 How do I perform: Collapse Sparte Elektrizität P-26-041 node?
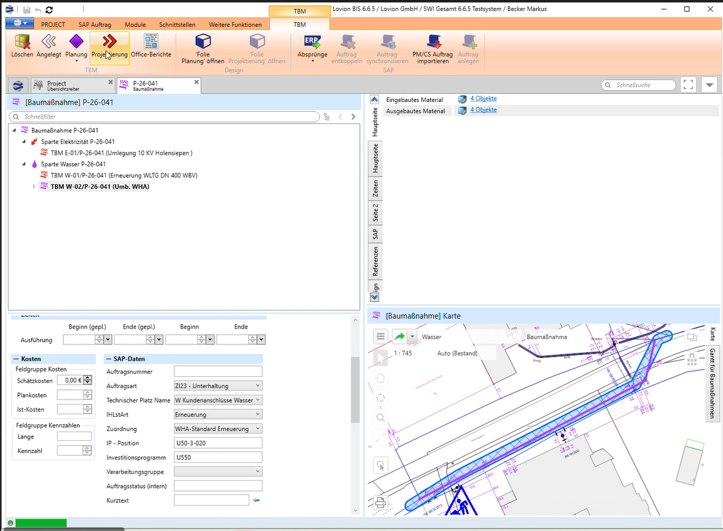(x=24, y=142)
